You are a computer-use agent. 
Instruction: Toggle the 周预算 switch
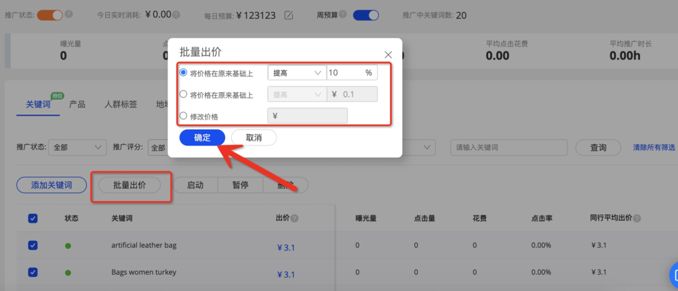tap(366, 15)
